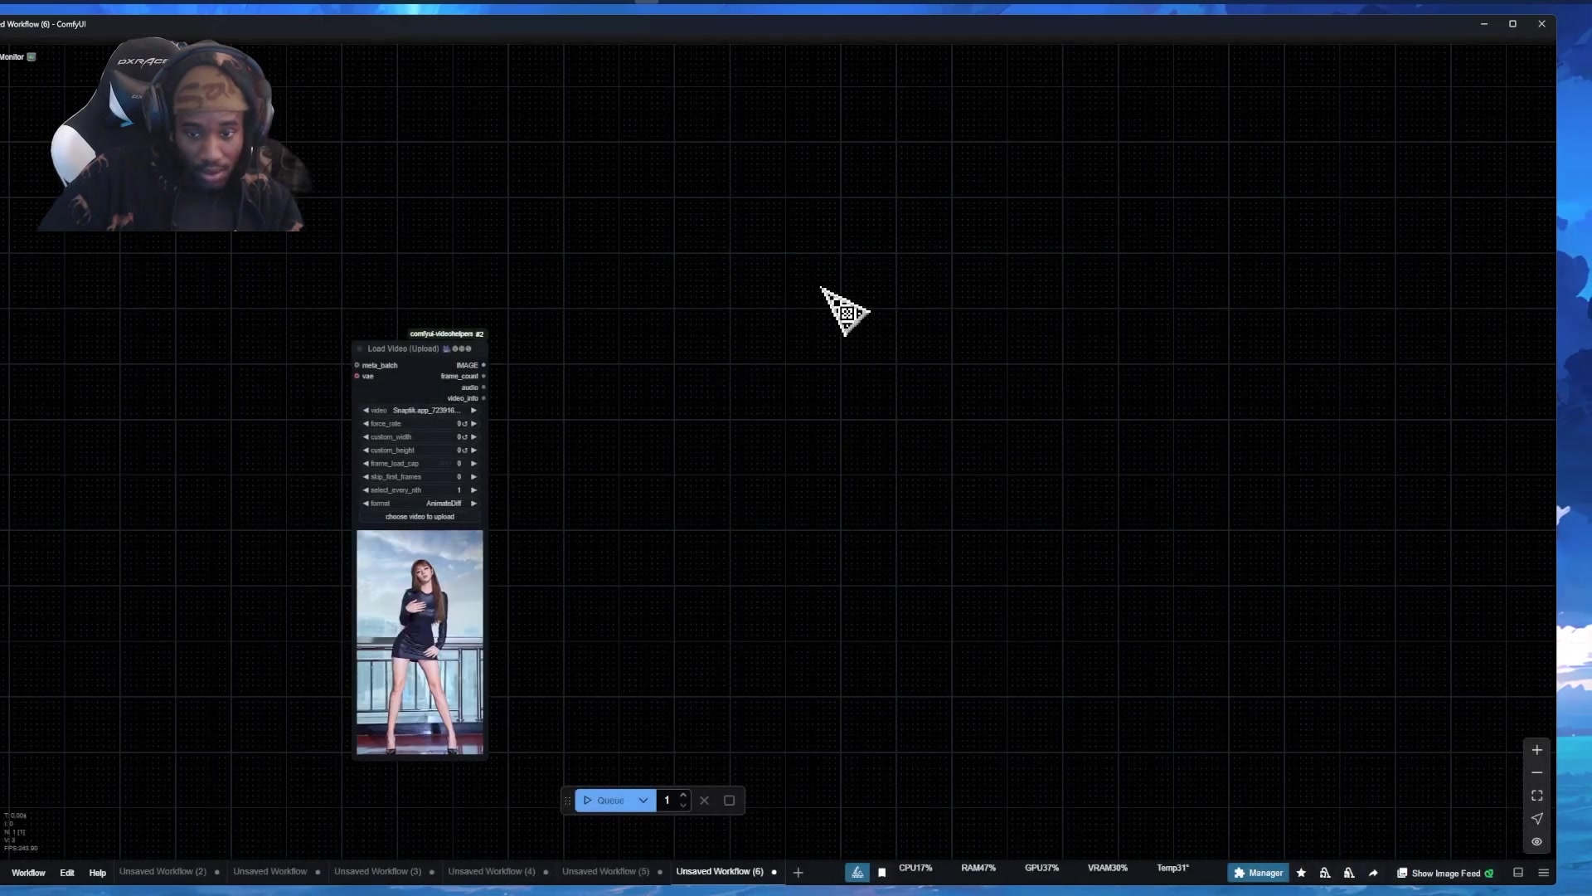Click the bookmark icon in status bar

click(881, 873)
